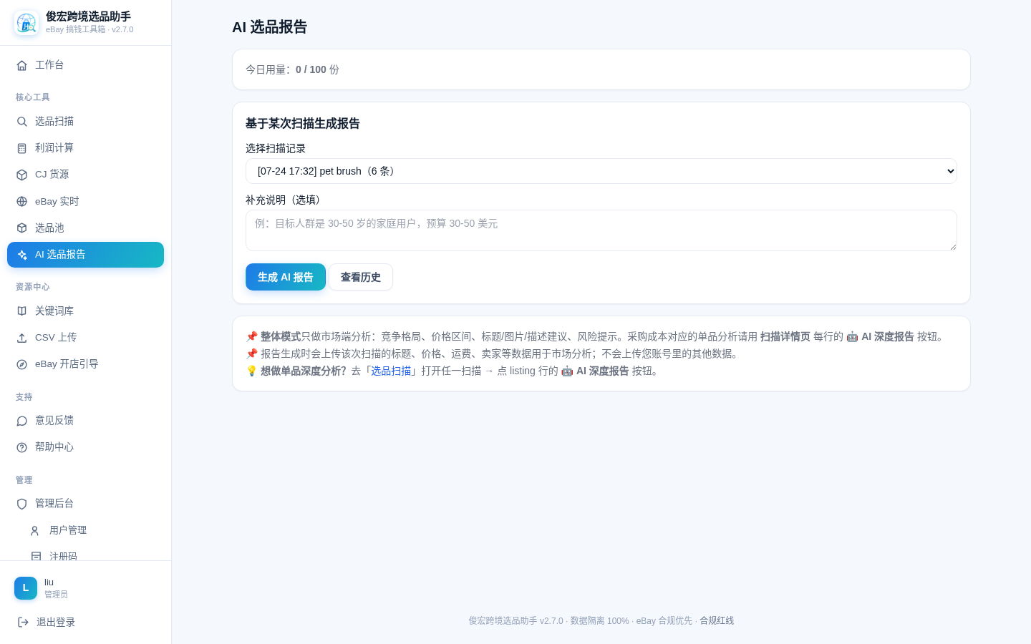Click the box icon beside CJ 货源
Screen dimensions: 1031x644
[x=21, y=175]
